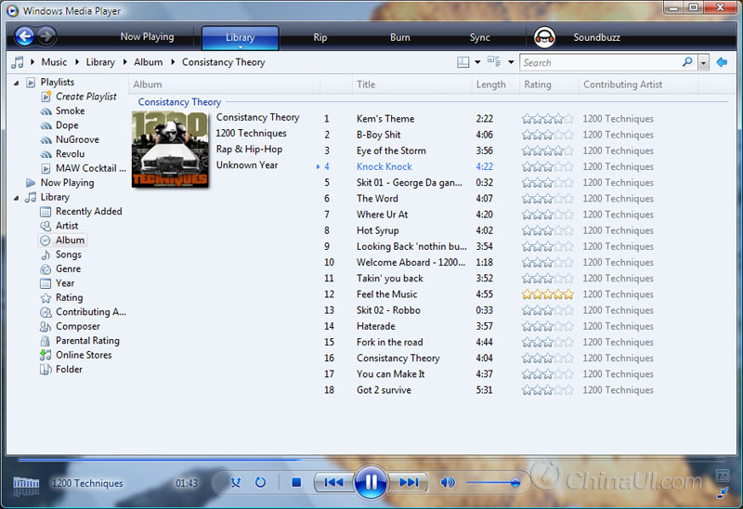The width and height of the screenshot is (743, 509).
Task: Skip to the next track
Action: (409, 482)
